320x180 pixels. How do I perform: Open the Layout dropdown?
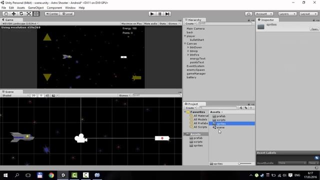point(308,14)
